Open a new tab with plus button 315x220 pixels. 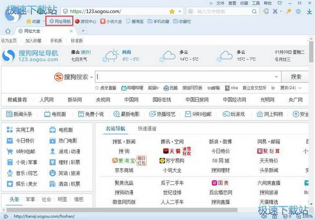83,31
